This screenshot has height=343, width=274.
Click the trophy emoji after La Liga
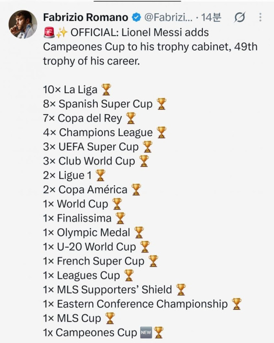click(x=106, y=90)
